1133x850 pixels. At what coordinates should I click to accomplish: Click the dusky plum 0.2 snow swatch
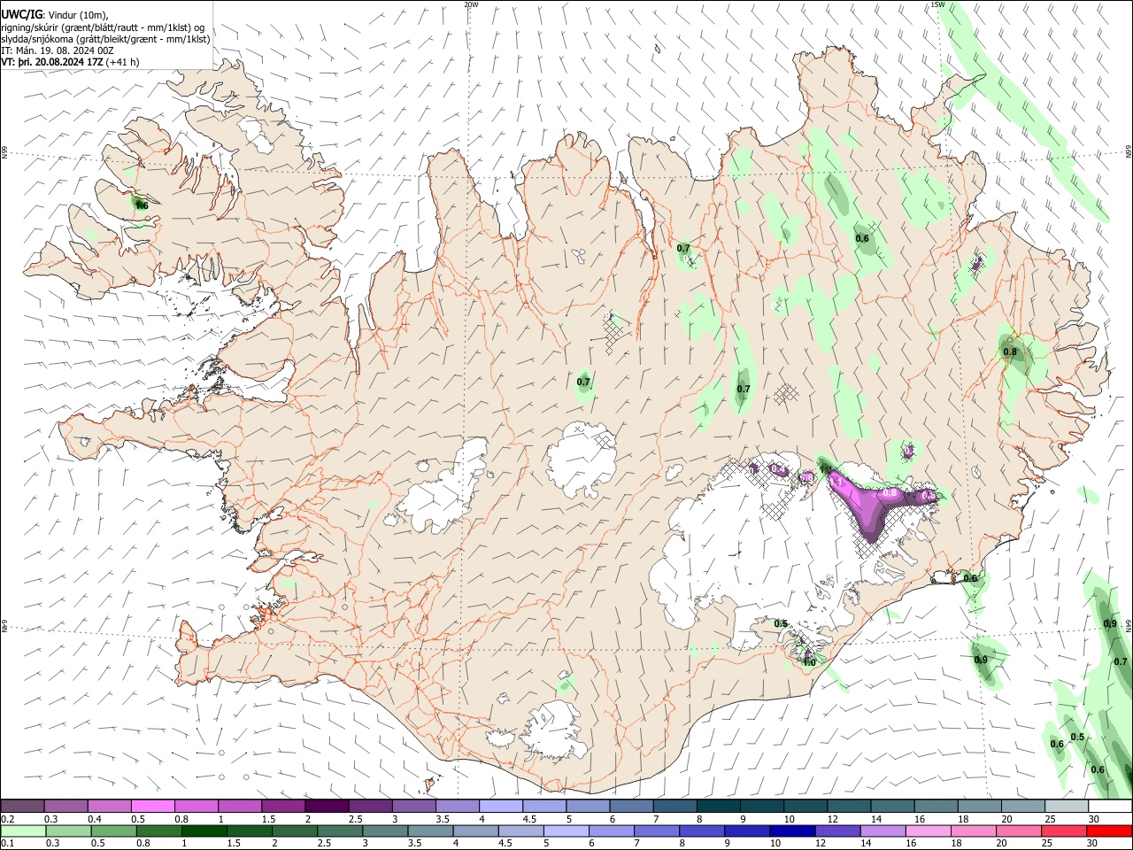click(23, 807)
